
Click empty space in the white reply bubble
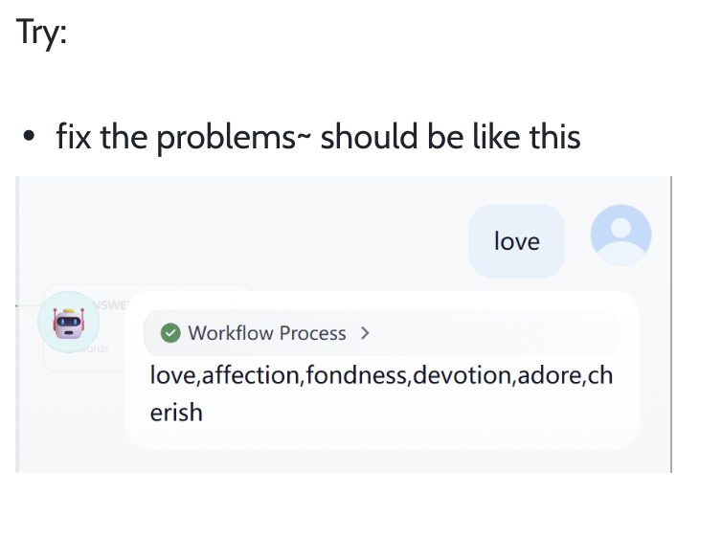(x=431, y=421)
